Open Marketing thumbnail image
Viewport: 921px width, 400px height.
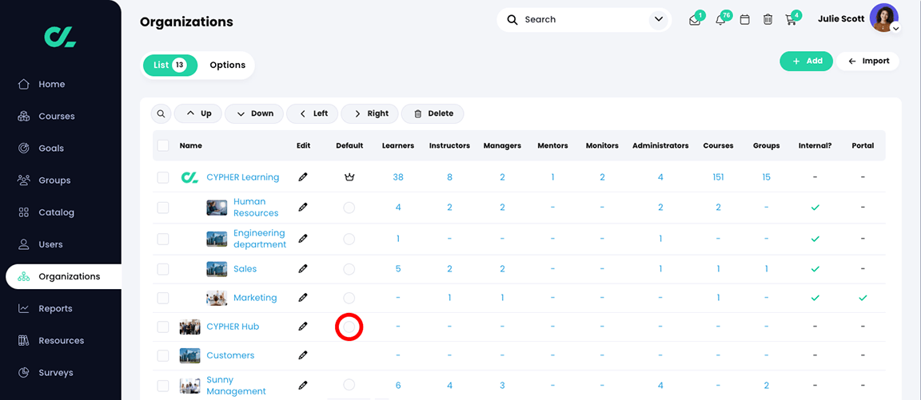pos(217,298)
